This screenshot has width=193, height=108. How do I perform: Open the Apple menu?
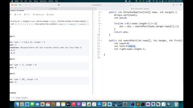[x=12, y=1]
